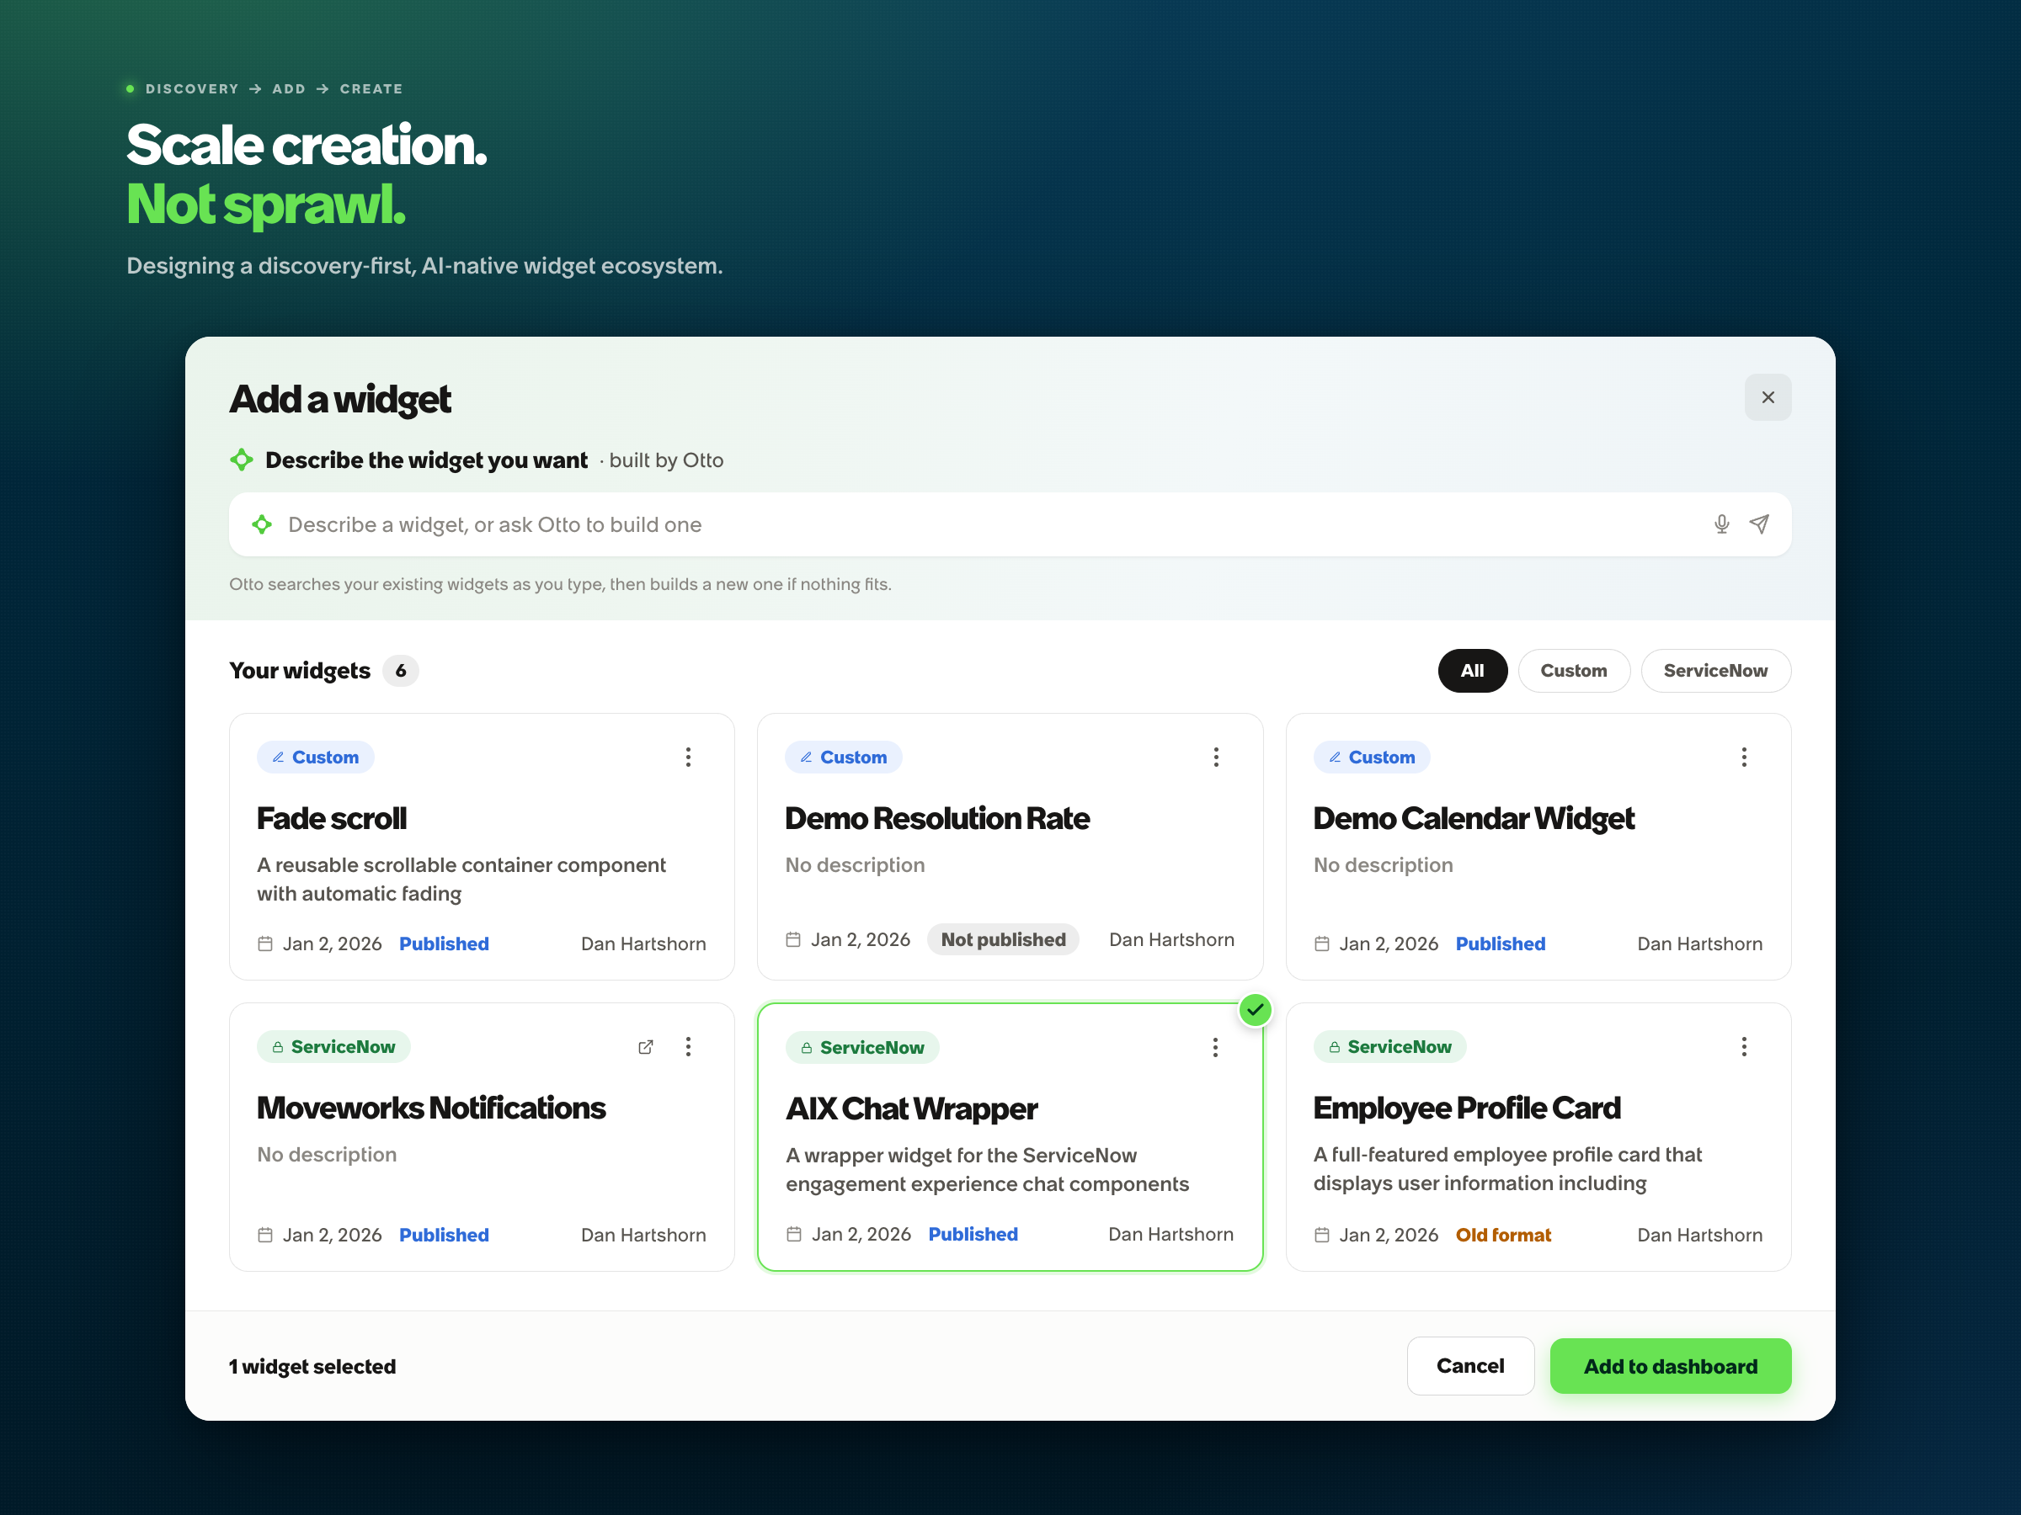Click the Otto icon beside Describe heading
This screenshot has height=1515, width=2021.
click(x=241, y=460)
